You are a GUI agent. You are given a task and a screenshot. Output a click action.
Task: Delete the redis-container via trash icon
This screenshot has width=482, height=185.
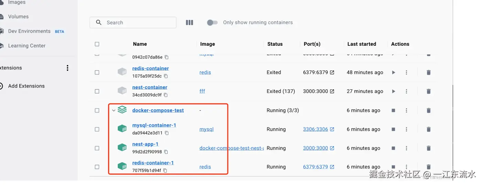(428, 73)
